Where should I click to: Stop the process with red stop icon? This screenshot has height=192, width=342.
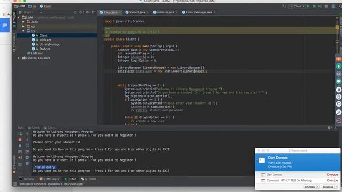tap(20, 140)
